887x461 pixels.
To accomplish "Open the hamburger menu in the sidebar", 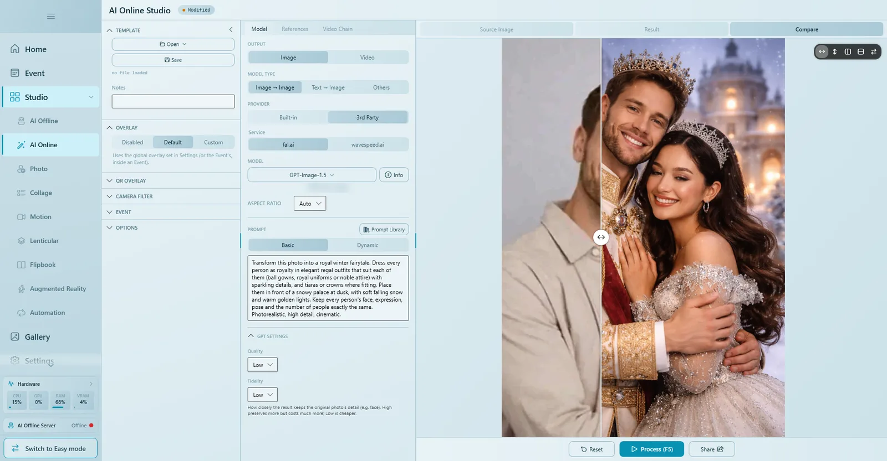I will point(51,17).
